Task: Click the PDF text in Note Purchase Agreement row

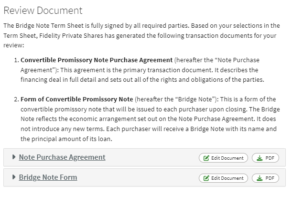Action: [x=270, y=158]
